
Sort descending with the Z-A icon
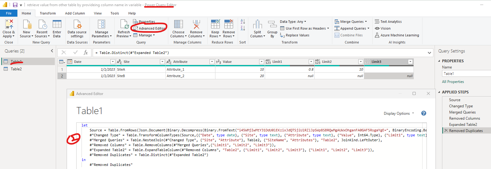[243, 28]
